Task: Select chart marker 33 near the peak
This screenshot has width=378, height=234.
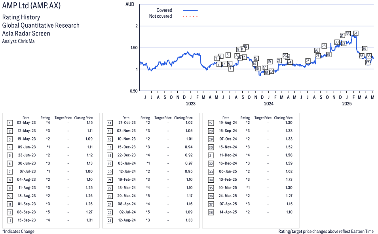Action: point(348,34)
